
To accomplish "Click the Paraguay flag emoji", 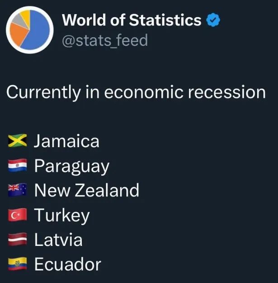I will pos(18,166).
